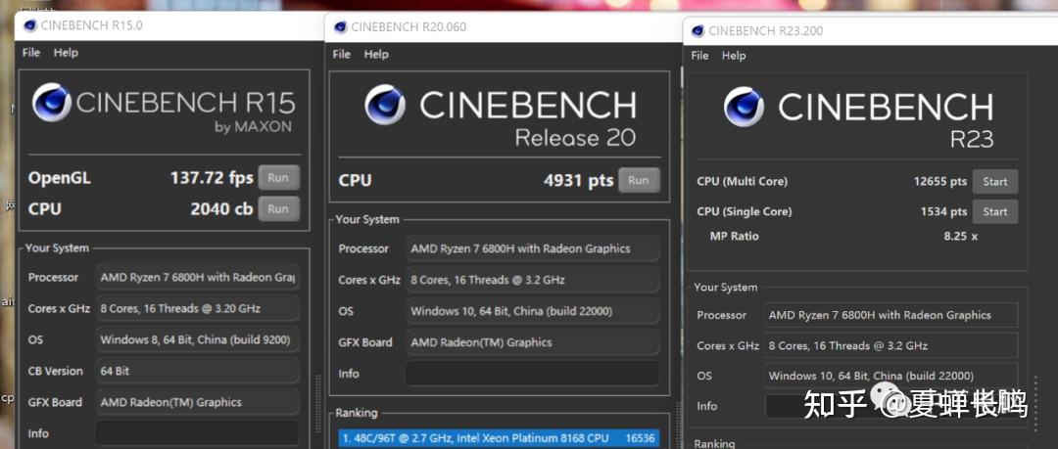The image size is (1058, 449).
Task: Click the 4931 pts score in R20
Action: coord(579,180)
